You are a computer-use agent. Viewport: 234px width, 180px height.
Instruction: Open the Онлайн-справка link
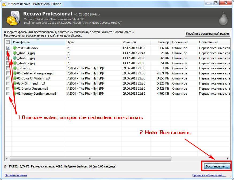16,175
